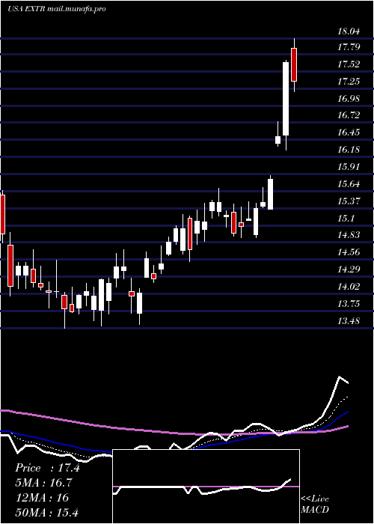
Task: Click the last red candlestick near 17.79
Action: [294, 65]
